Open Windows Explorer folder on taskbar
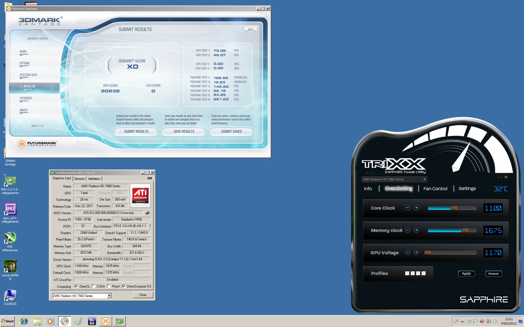The height and width of the screenshot is (327, 524). (37, 321)
